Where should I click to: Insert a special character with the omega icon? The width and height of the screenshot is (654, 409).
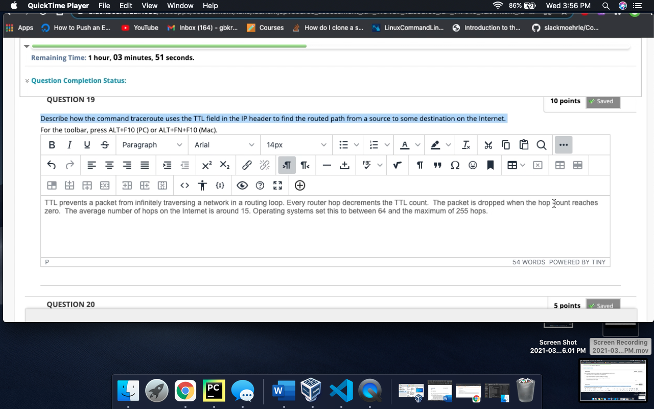(455, 165)
